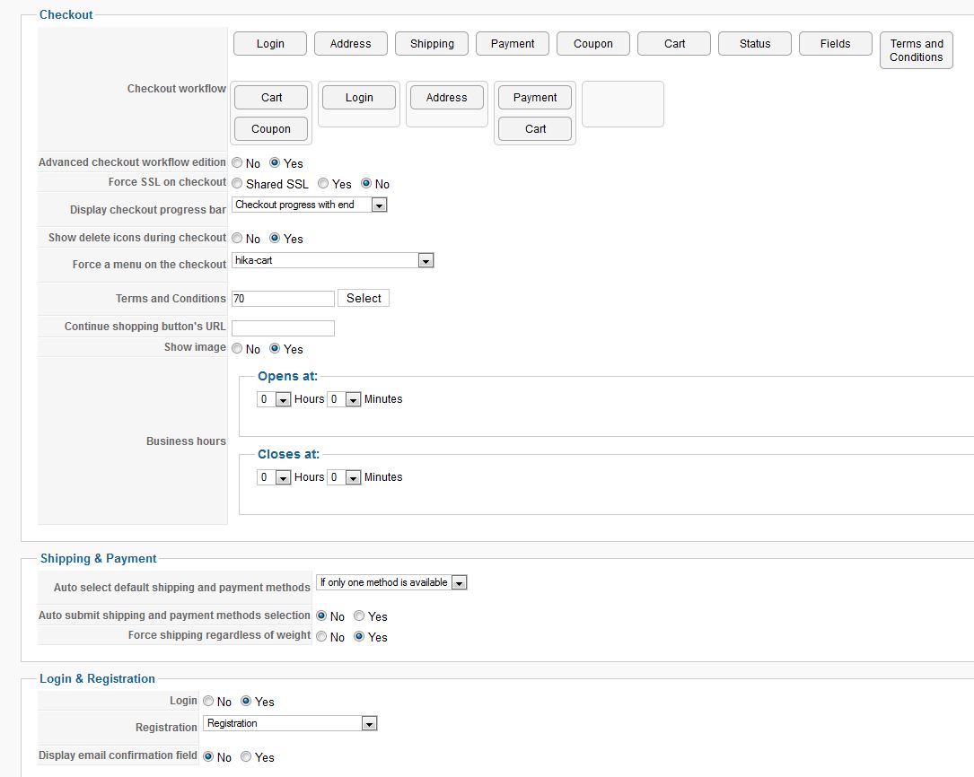Screen dimensions: 974x777
Task: Click the Continue shopping button's URL field
Action: point(283,328)
